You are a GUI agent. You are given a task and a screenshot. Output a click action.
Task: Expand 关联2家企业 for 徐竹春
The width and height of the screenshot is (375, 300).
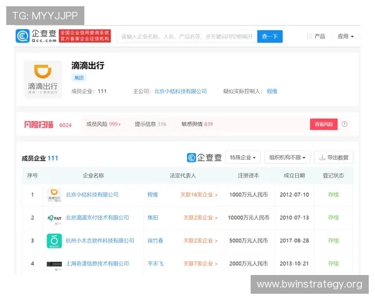click(x=201, y=241)
